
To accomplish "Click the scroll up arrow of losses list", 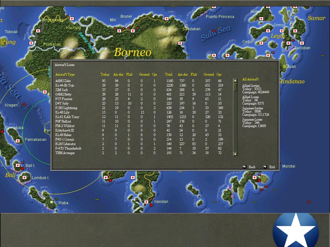I will (x=235, y=81).
